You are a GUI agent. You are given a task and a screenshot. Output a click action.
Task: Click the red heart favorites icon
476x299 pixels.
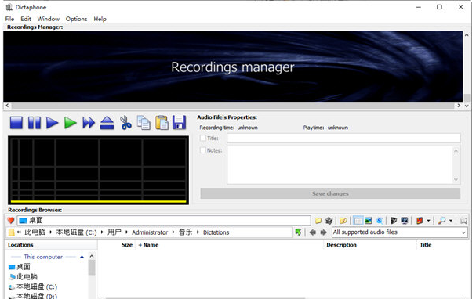[x=11, y=221]
